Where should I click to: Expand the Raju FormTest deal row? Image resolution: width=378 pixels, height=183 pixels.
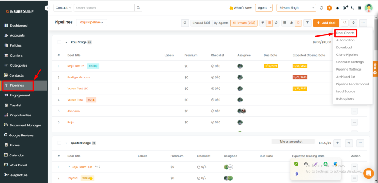coord(69,167)
